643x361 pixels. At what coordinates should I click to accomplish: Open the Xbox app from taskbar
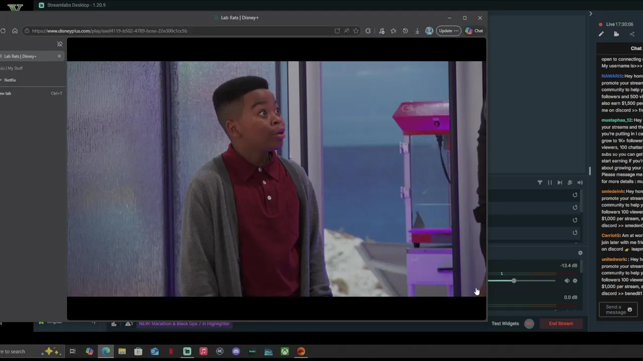click(x=285, y=351)
